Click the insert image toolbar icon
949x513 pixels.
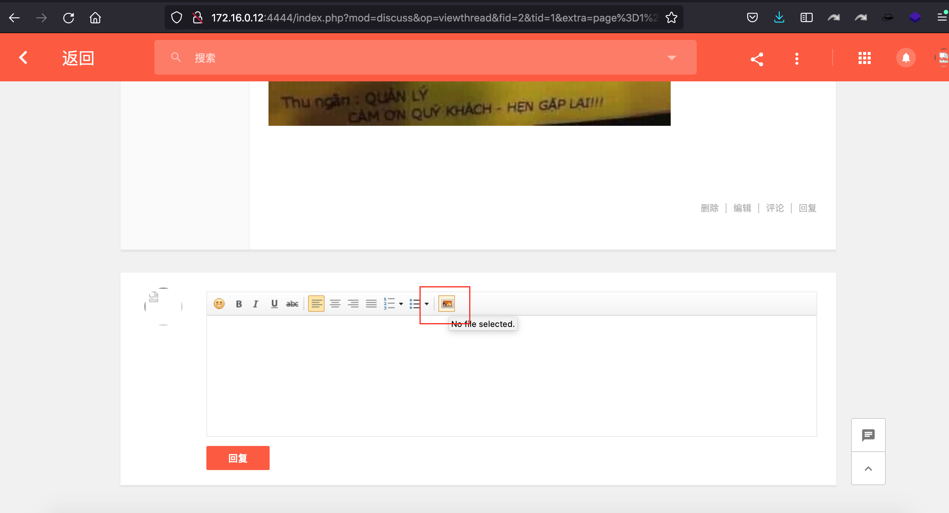tap(447, 304)
